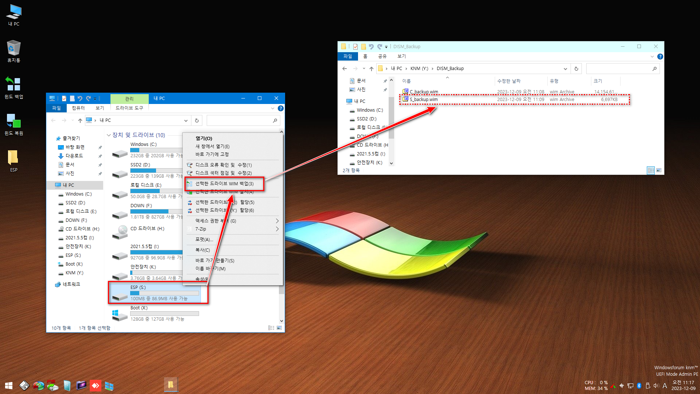Expand the ribbon in 내 PC window
The image size is (700, 394).
[273, 108]
